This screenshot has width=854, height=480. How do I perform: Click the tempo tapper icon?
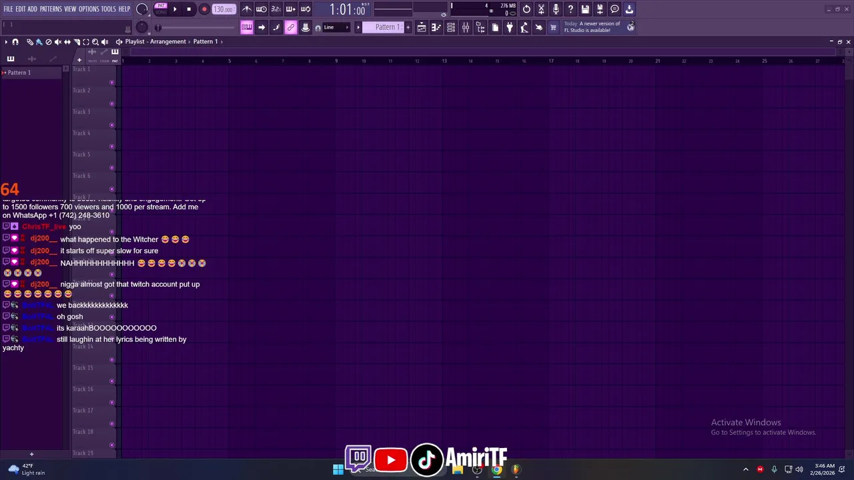click(x=524, y=27)
